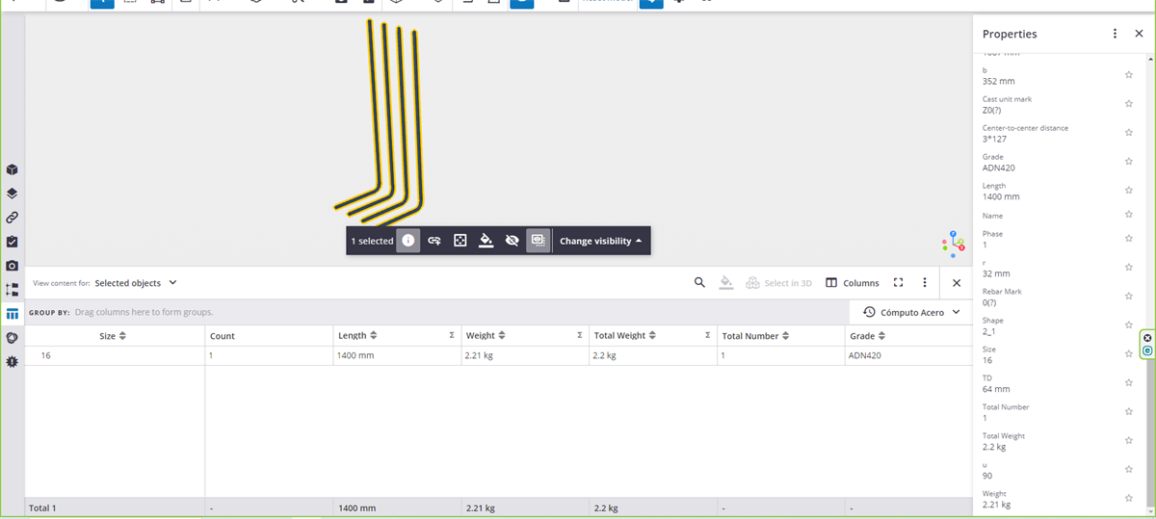Click the attach link icon in selection toolbar
Viewport: 1156px width, 519px height.
tap(434, 241)
